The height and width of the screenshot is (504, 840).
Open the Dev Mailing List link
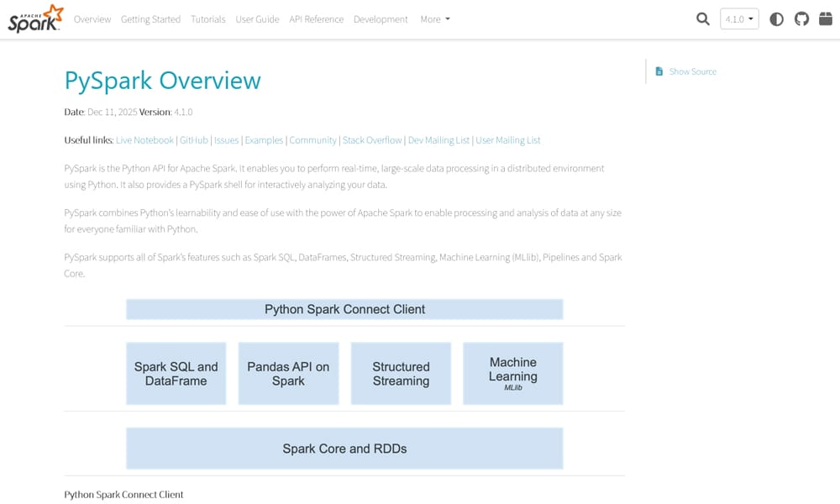point(438,139)
